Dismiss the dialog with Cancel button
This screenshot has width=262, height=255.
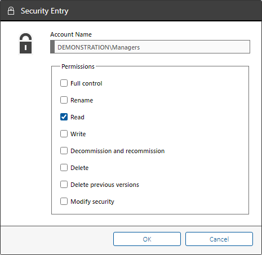point(219,239)
